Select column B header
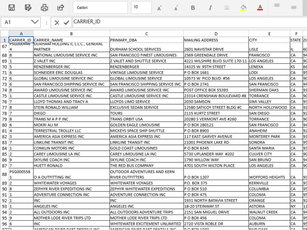Screen dimensions: 307x230 click(72, 34)
